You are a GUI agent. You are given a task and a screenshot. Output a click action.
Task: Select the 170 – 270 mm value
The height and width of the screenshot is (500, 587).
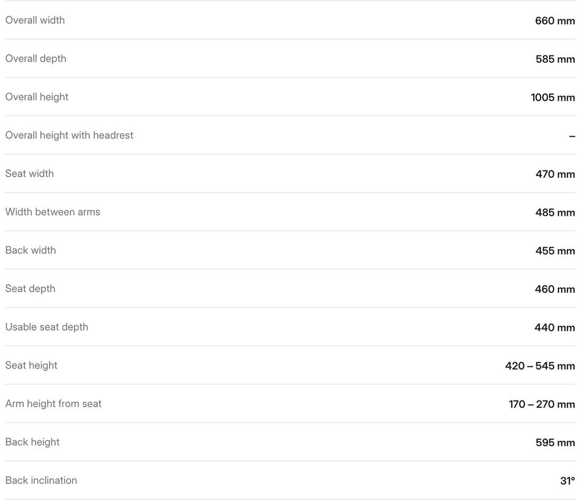coord(542,405)
